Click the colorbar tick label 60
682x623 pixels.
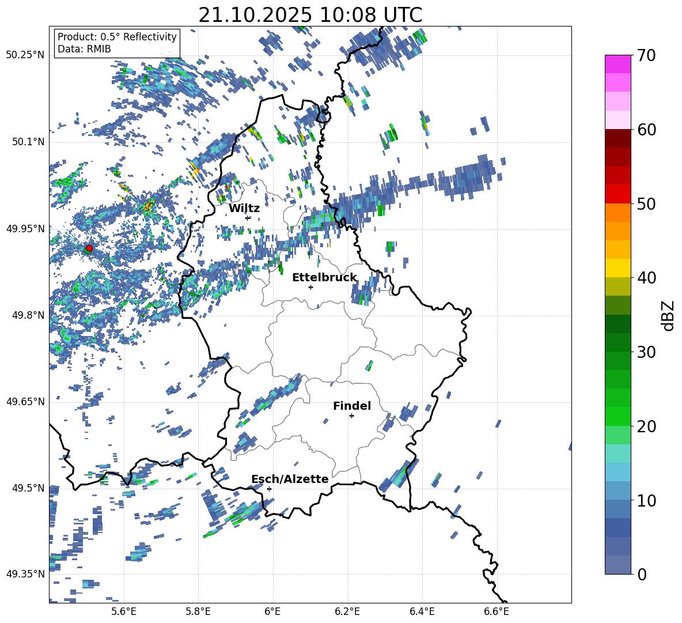(x=646, y=129)
